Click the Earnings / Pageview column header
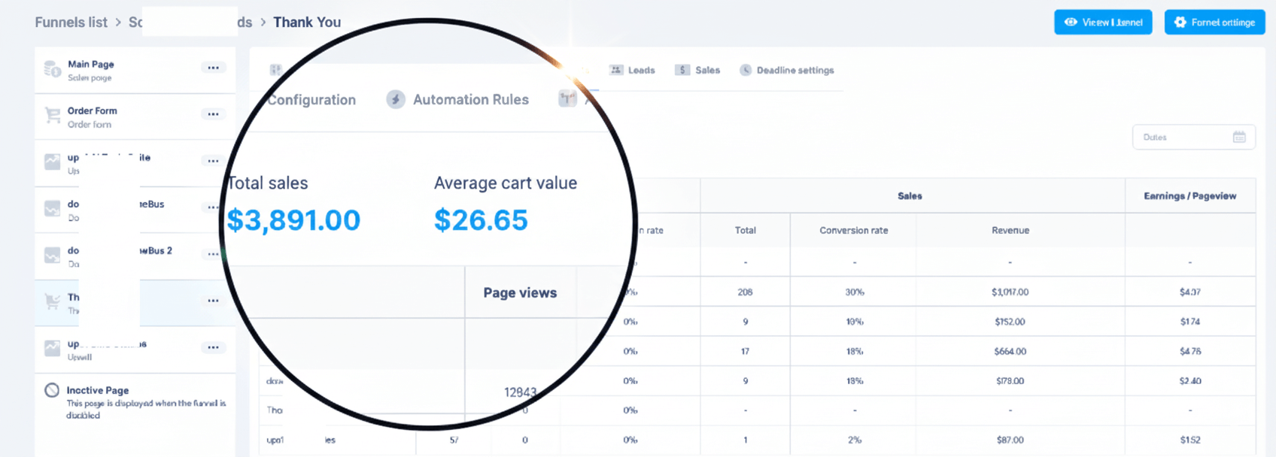 point(1190,196)
